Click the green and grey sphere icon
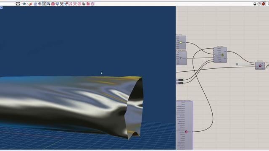 [x=84, y=4]
